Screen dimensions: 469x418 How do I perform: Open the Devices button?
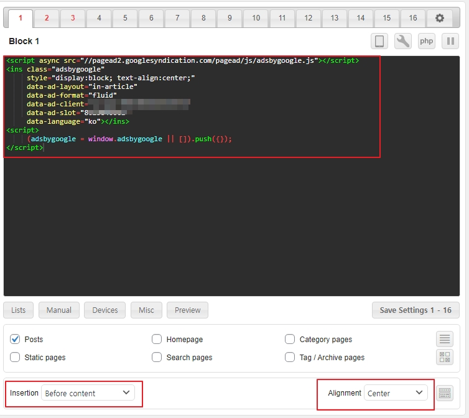tap(104, 310)
